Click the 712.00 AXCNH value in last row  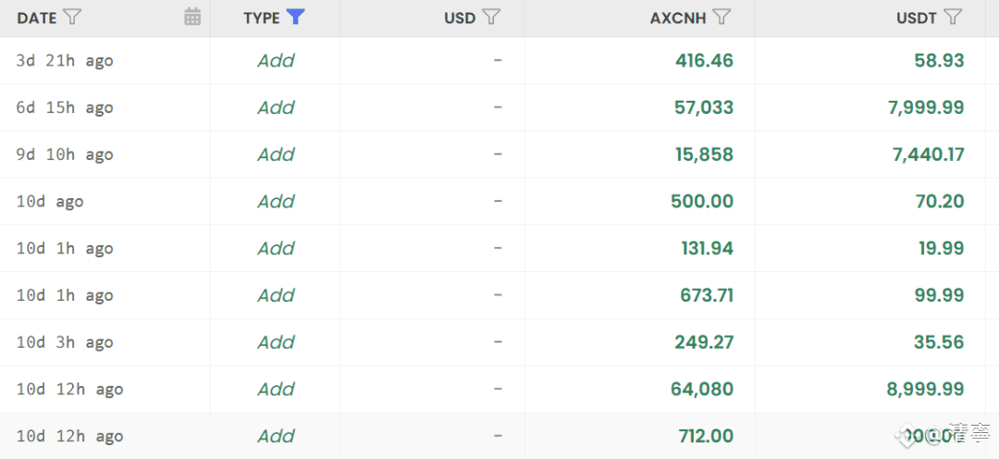pos(704,436)
